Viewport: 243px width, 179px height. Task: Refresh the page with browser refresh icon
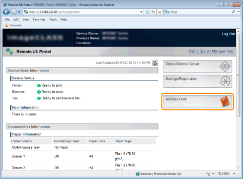[153, 12]
